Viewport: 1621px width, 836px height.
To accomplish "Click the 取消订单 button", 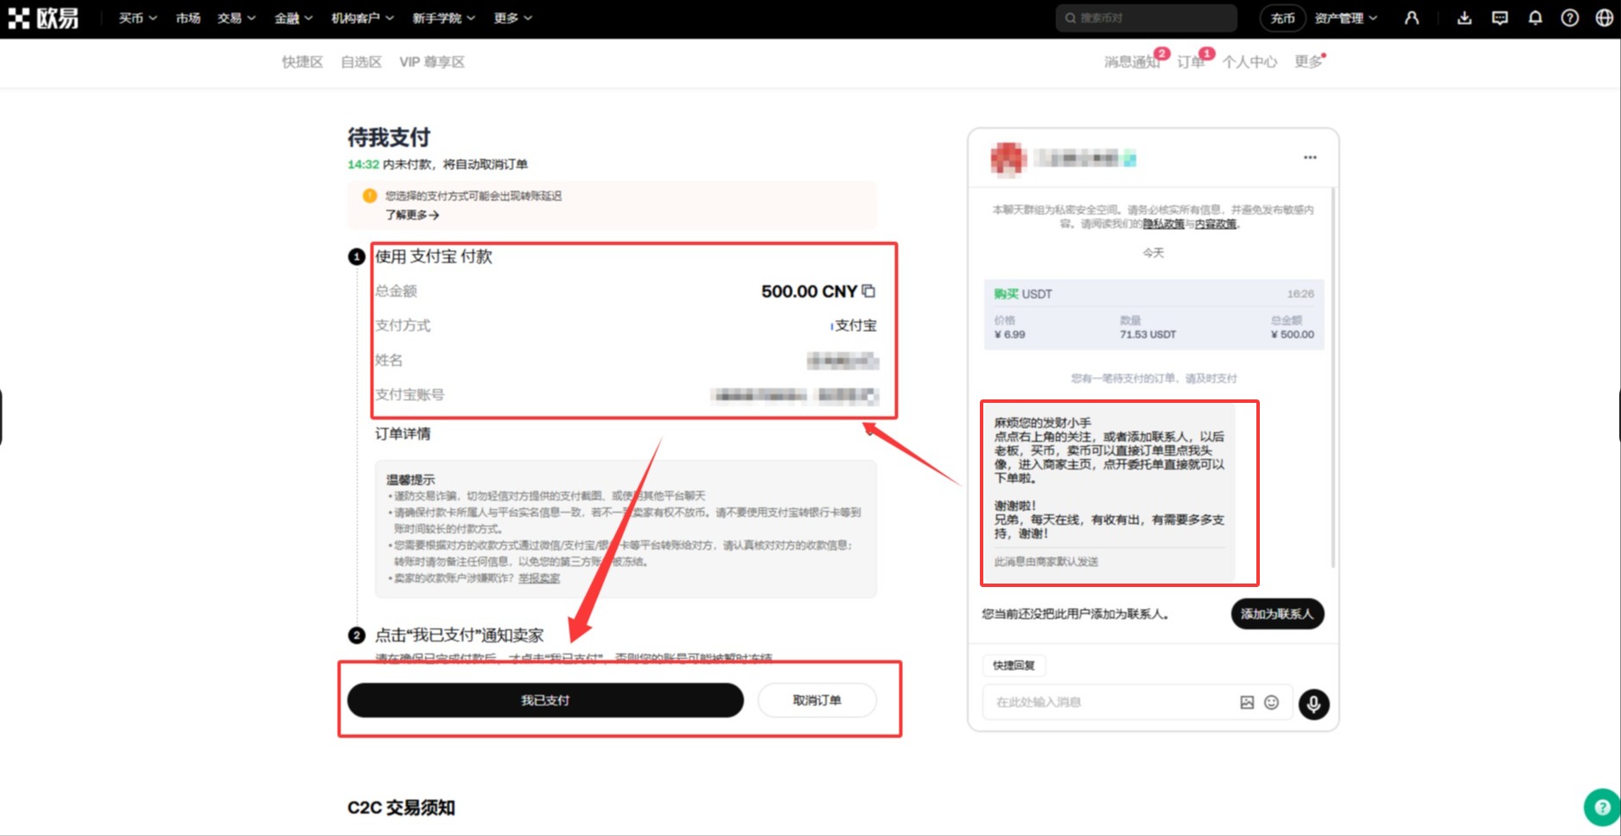I will [x=817, y=700].
